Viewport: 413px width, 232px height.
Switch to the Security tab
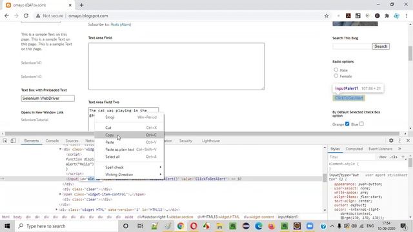click(x=186, y=140)
